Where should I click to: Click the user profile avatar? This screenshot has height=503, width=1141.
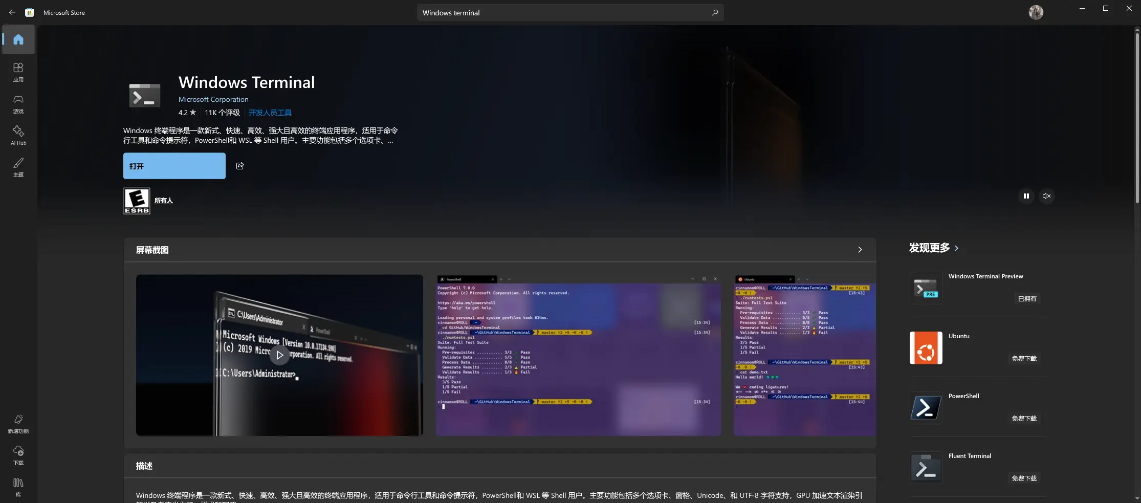(1035, 12)
